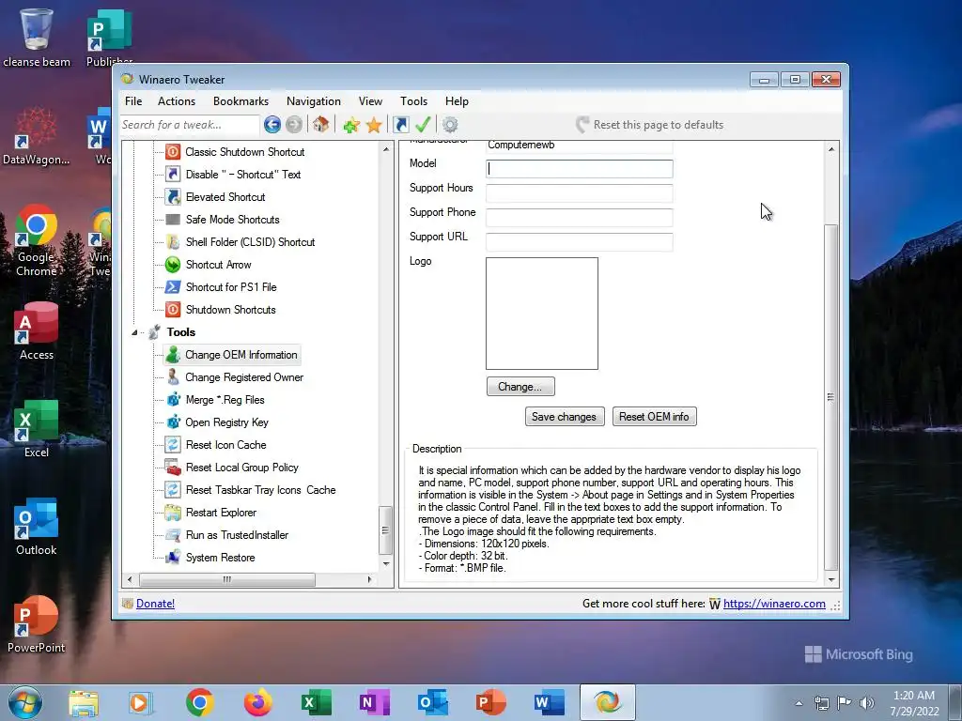The width and height of the screenshot is (962, 721).
Task: Click the Windows Start button
Action: 25,702
